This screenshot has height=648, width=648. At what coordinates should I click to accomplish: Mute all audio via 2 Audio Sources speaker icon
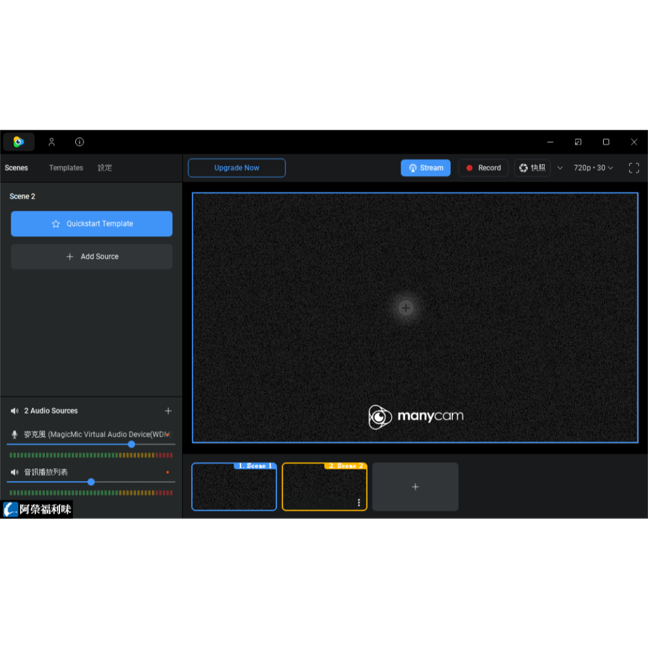tap(15, 411)
